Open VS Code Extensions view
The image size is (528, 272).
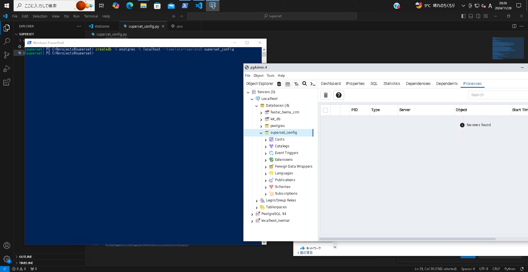[x=6, y=82]
